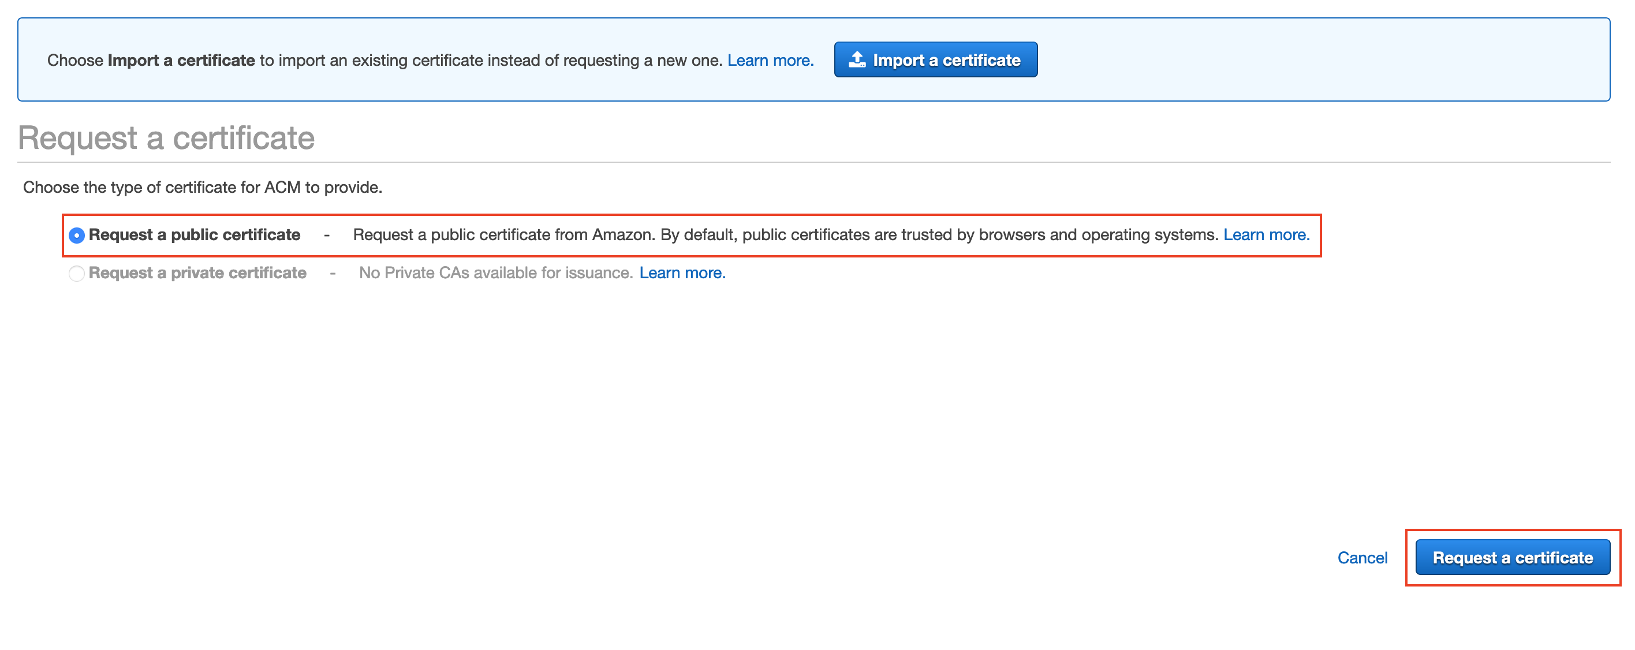Click the Import a certificate button label
The image size is (1635, 650).
point(946,60)
